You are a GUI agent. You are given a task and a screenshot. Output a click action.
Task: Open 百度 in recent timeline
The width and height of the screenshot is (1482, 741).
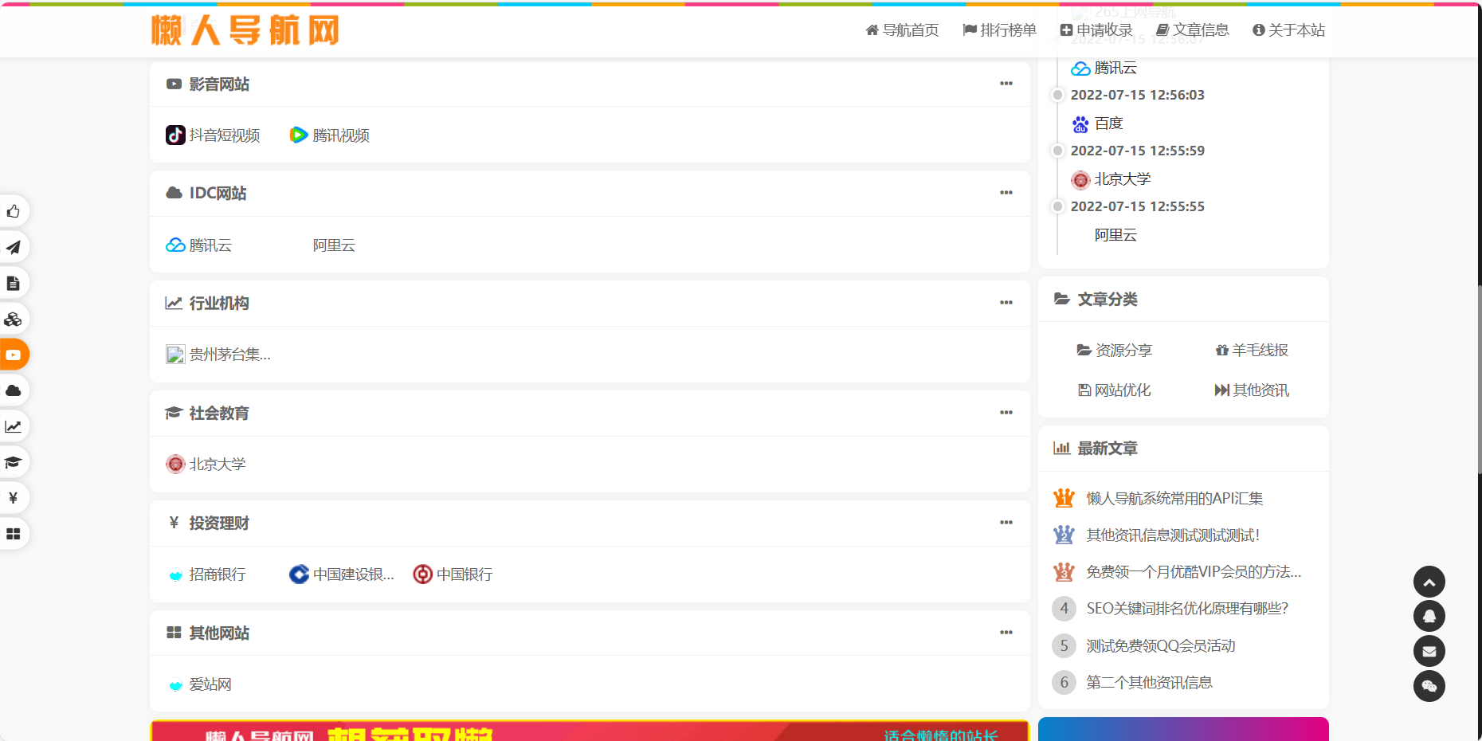tap(1097, 124)
